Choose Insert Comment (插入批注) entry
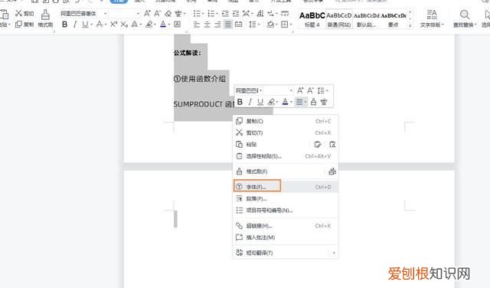 pyautogui.click(x=286, y=237)
